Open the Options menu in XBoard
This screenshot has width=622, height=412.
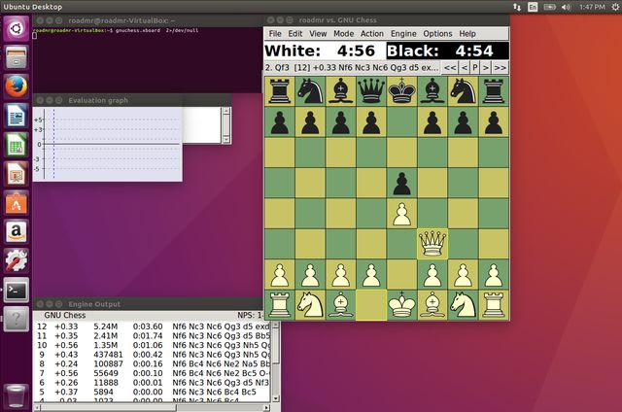(437, 34)
